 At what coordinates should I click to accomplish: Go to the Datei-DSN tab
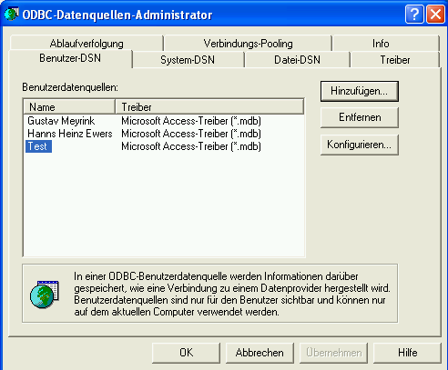click(297, 60)
